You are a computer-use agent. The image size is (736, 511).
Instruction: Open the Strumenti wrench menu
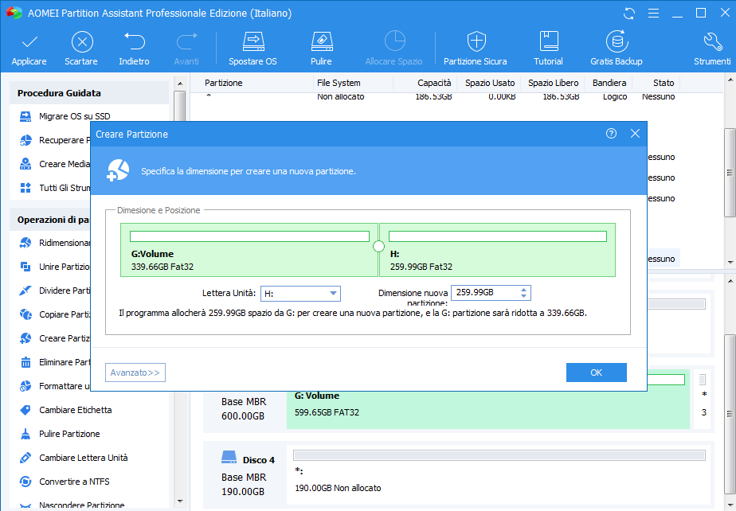[712, 42]
